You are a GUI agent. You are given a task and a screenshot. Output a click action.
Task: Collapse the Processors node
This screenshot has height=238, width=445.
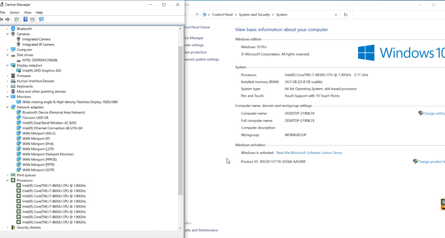click(7, 180)
